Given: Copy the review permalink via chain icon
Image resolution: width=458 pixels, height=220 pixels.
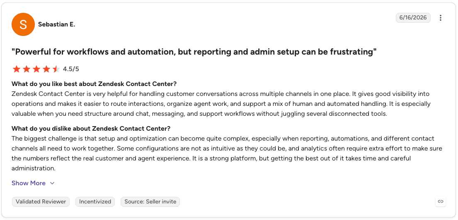Looking at the screenshot, I should click(441, 201).
